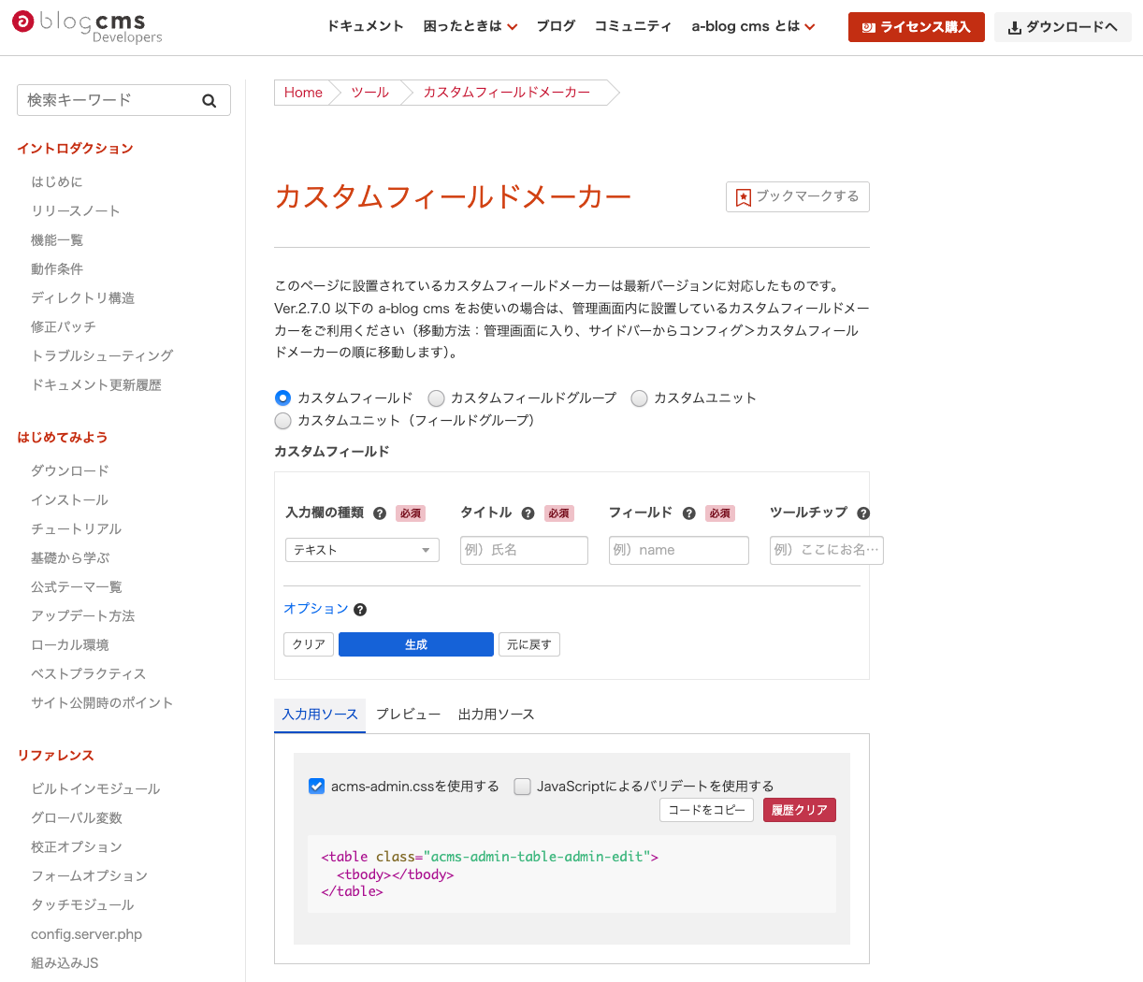Open the help tooltip for フィールド
The width and height of the screenshot is (1143, 982).
(x=689, y=513)
